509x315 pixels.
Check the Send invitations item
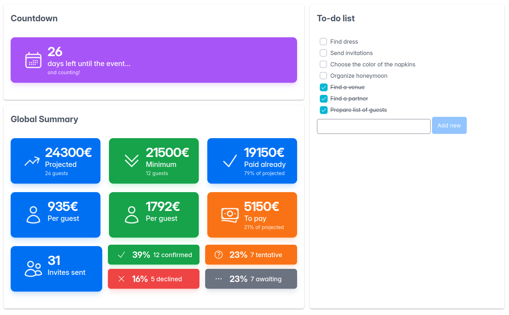[x=323, y=53]
